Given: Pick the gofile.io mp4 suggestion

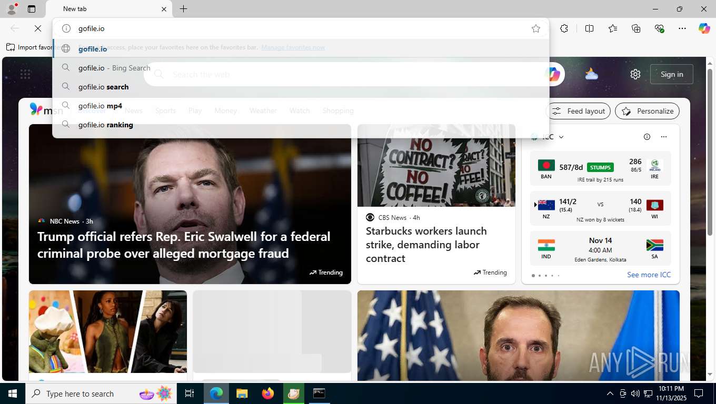Looking at the screenshot, I should click(301, 106).
